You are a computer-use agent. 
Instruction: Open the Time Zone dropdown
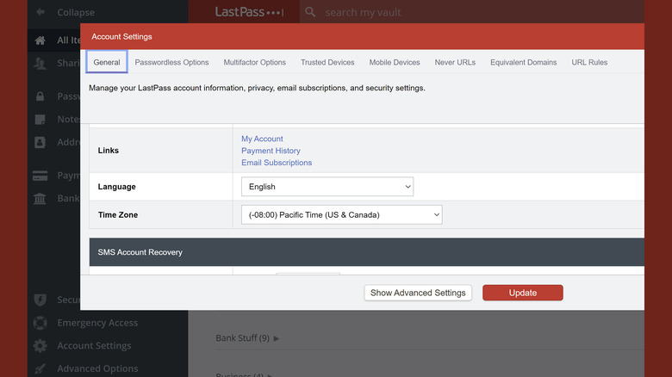[x=341, y=214]
